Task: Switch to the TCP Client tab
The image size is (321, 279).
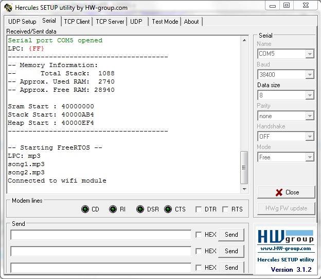Action: click(77, 22)
